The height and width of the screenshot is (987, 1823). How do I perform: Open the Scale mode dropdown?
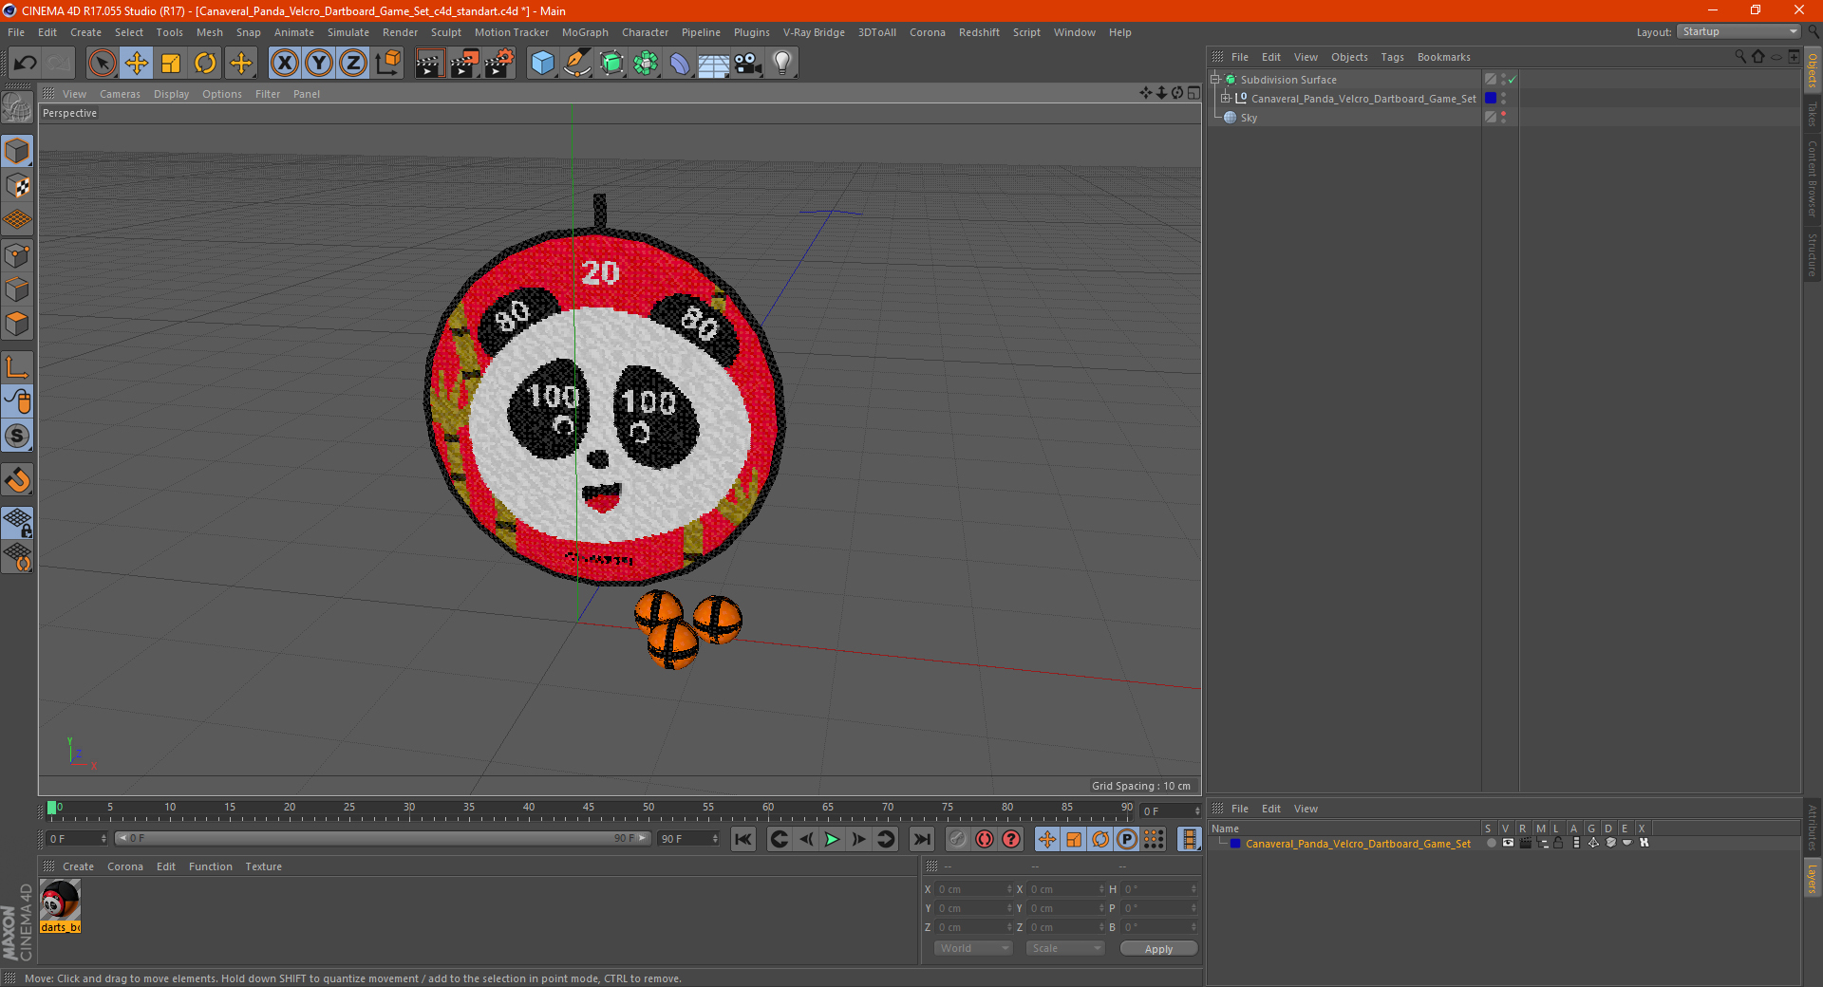click(x=1065, y=948)
